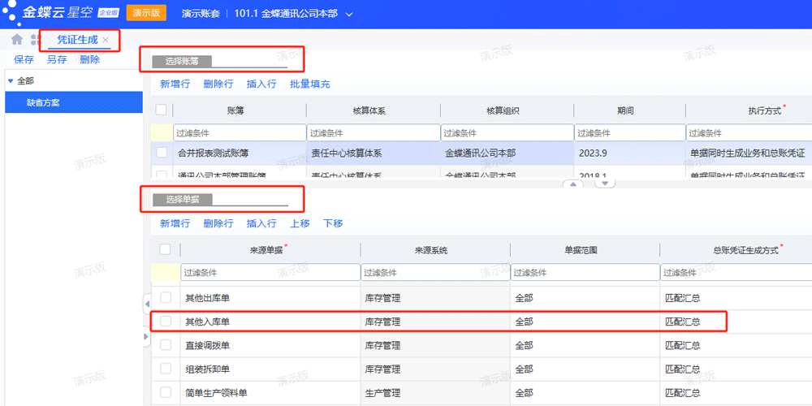This screenshot has height=406, width=812.
Task: Go to the home page icon
Action: (17, 39)
